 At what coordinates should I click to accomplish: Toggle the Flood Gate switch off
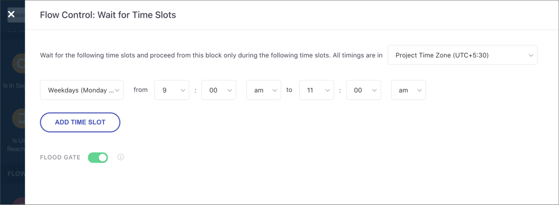(x=98, y=157)
